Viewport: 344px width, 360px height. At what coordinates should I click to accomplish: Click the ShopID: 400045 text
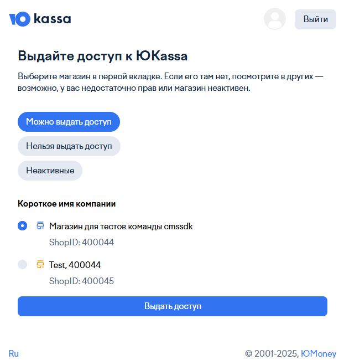(81, 281)
